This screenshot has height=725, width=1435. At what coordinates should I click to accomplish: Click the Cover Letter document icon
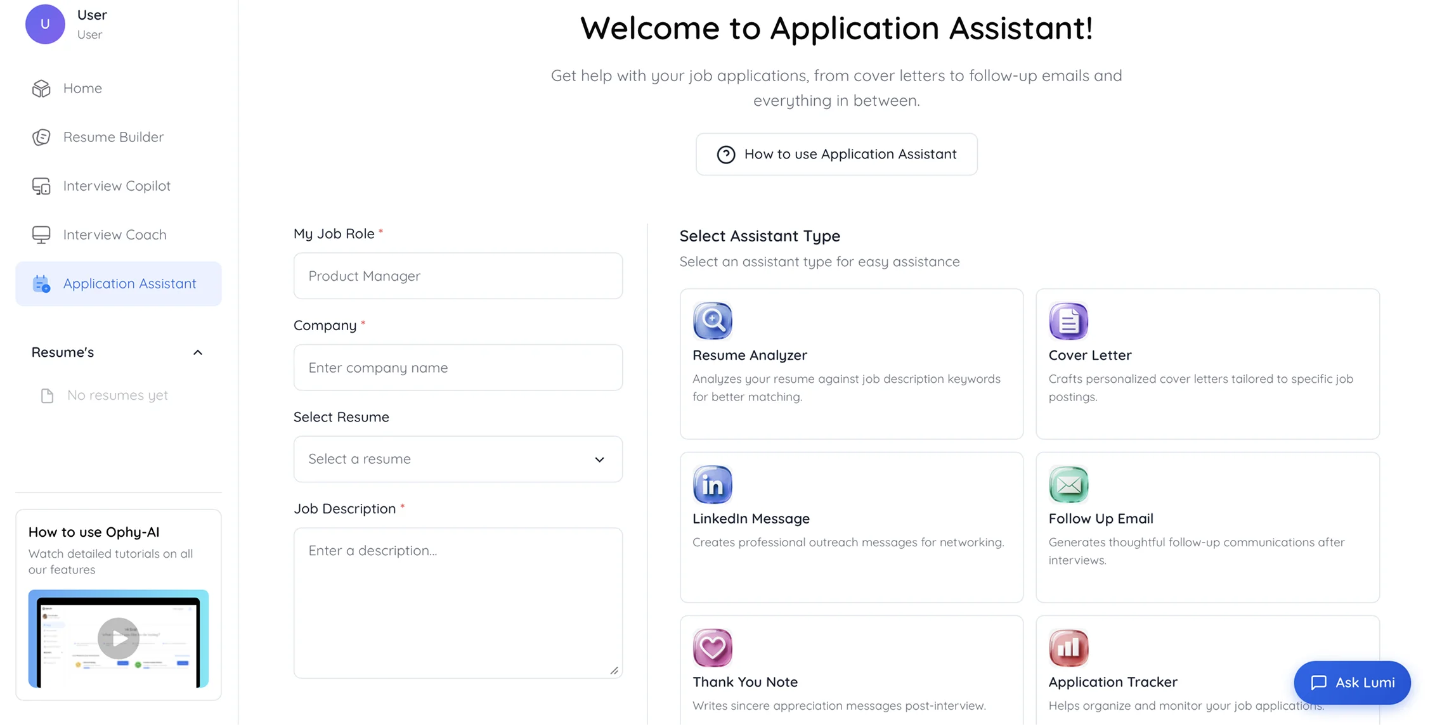pos(1068,321)
